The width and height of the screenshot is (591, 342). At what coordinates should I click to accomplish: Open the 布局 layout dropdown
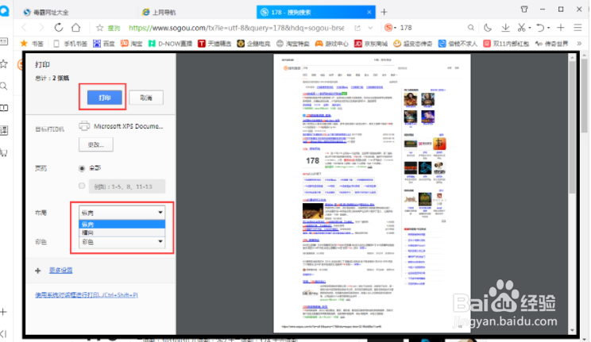coord(122,213)
